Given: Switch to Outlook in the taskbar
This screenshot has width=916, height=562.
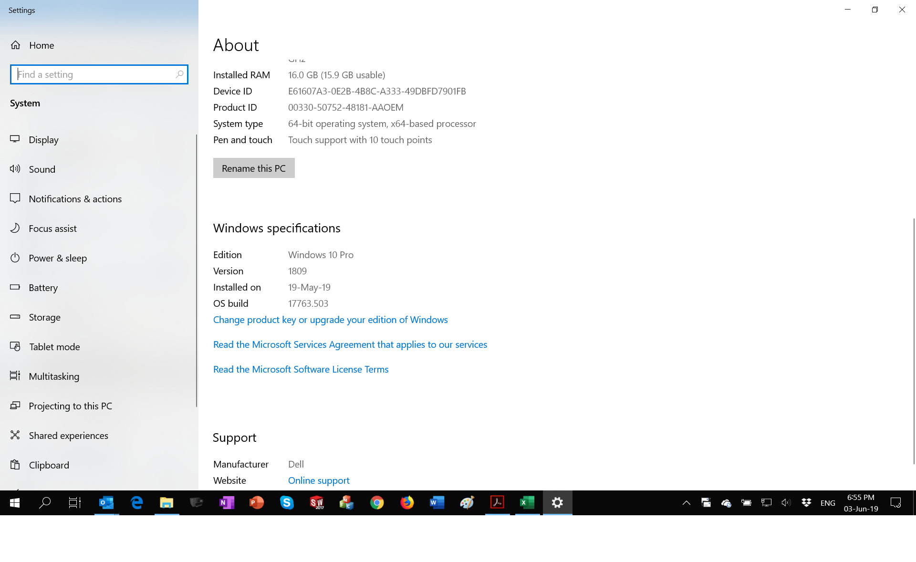Looking at the screenshot, I should (106, 502).
